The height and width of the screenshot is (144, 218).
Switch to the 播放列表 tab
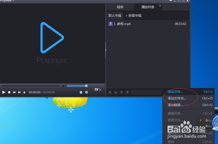pyautogui.click(x=148, y=7)
